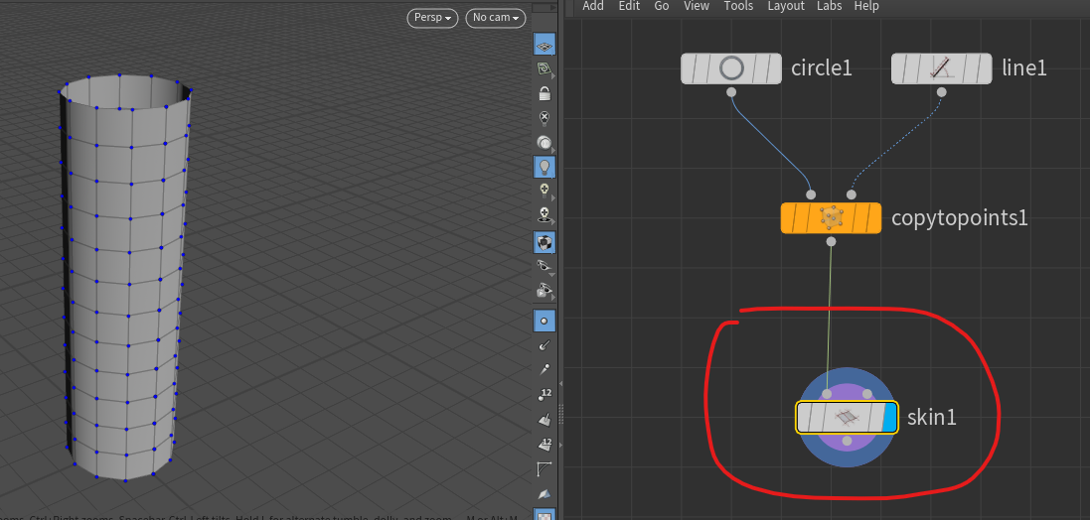Open the View menu
Screen dimensions: 1090x520
tap(697, 6)
